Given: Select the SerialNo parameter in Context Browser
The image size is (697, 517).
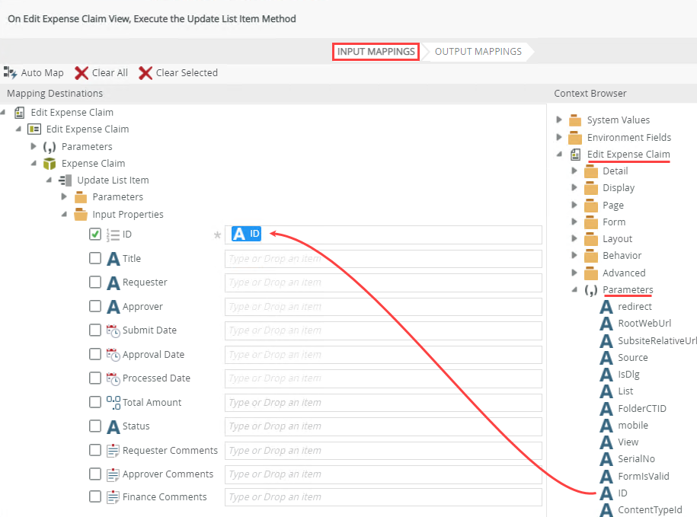Looking at the screenshot, I should pos(636,459).
